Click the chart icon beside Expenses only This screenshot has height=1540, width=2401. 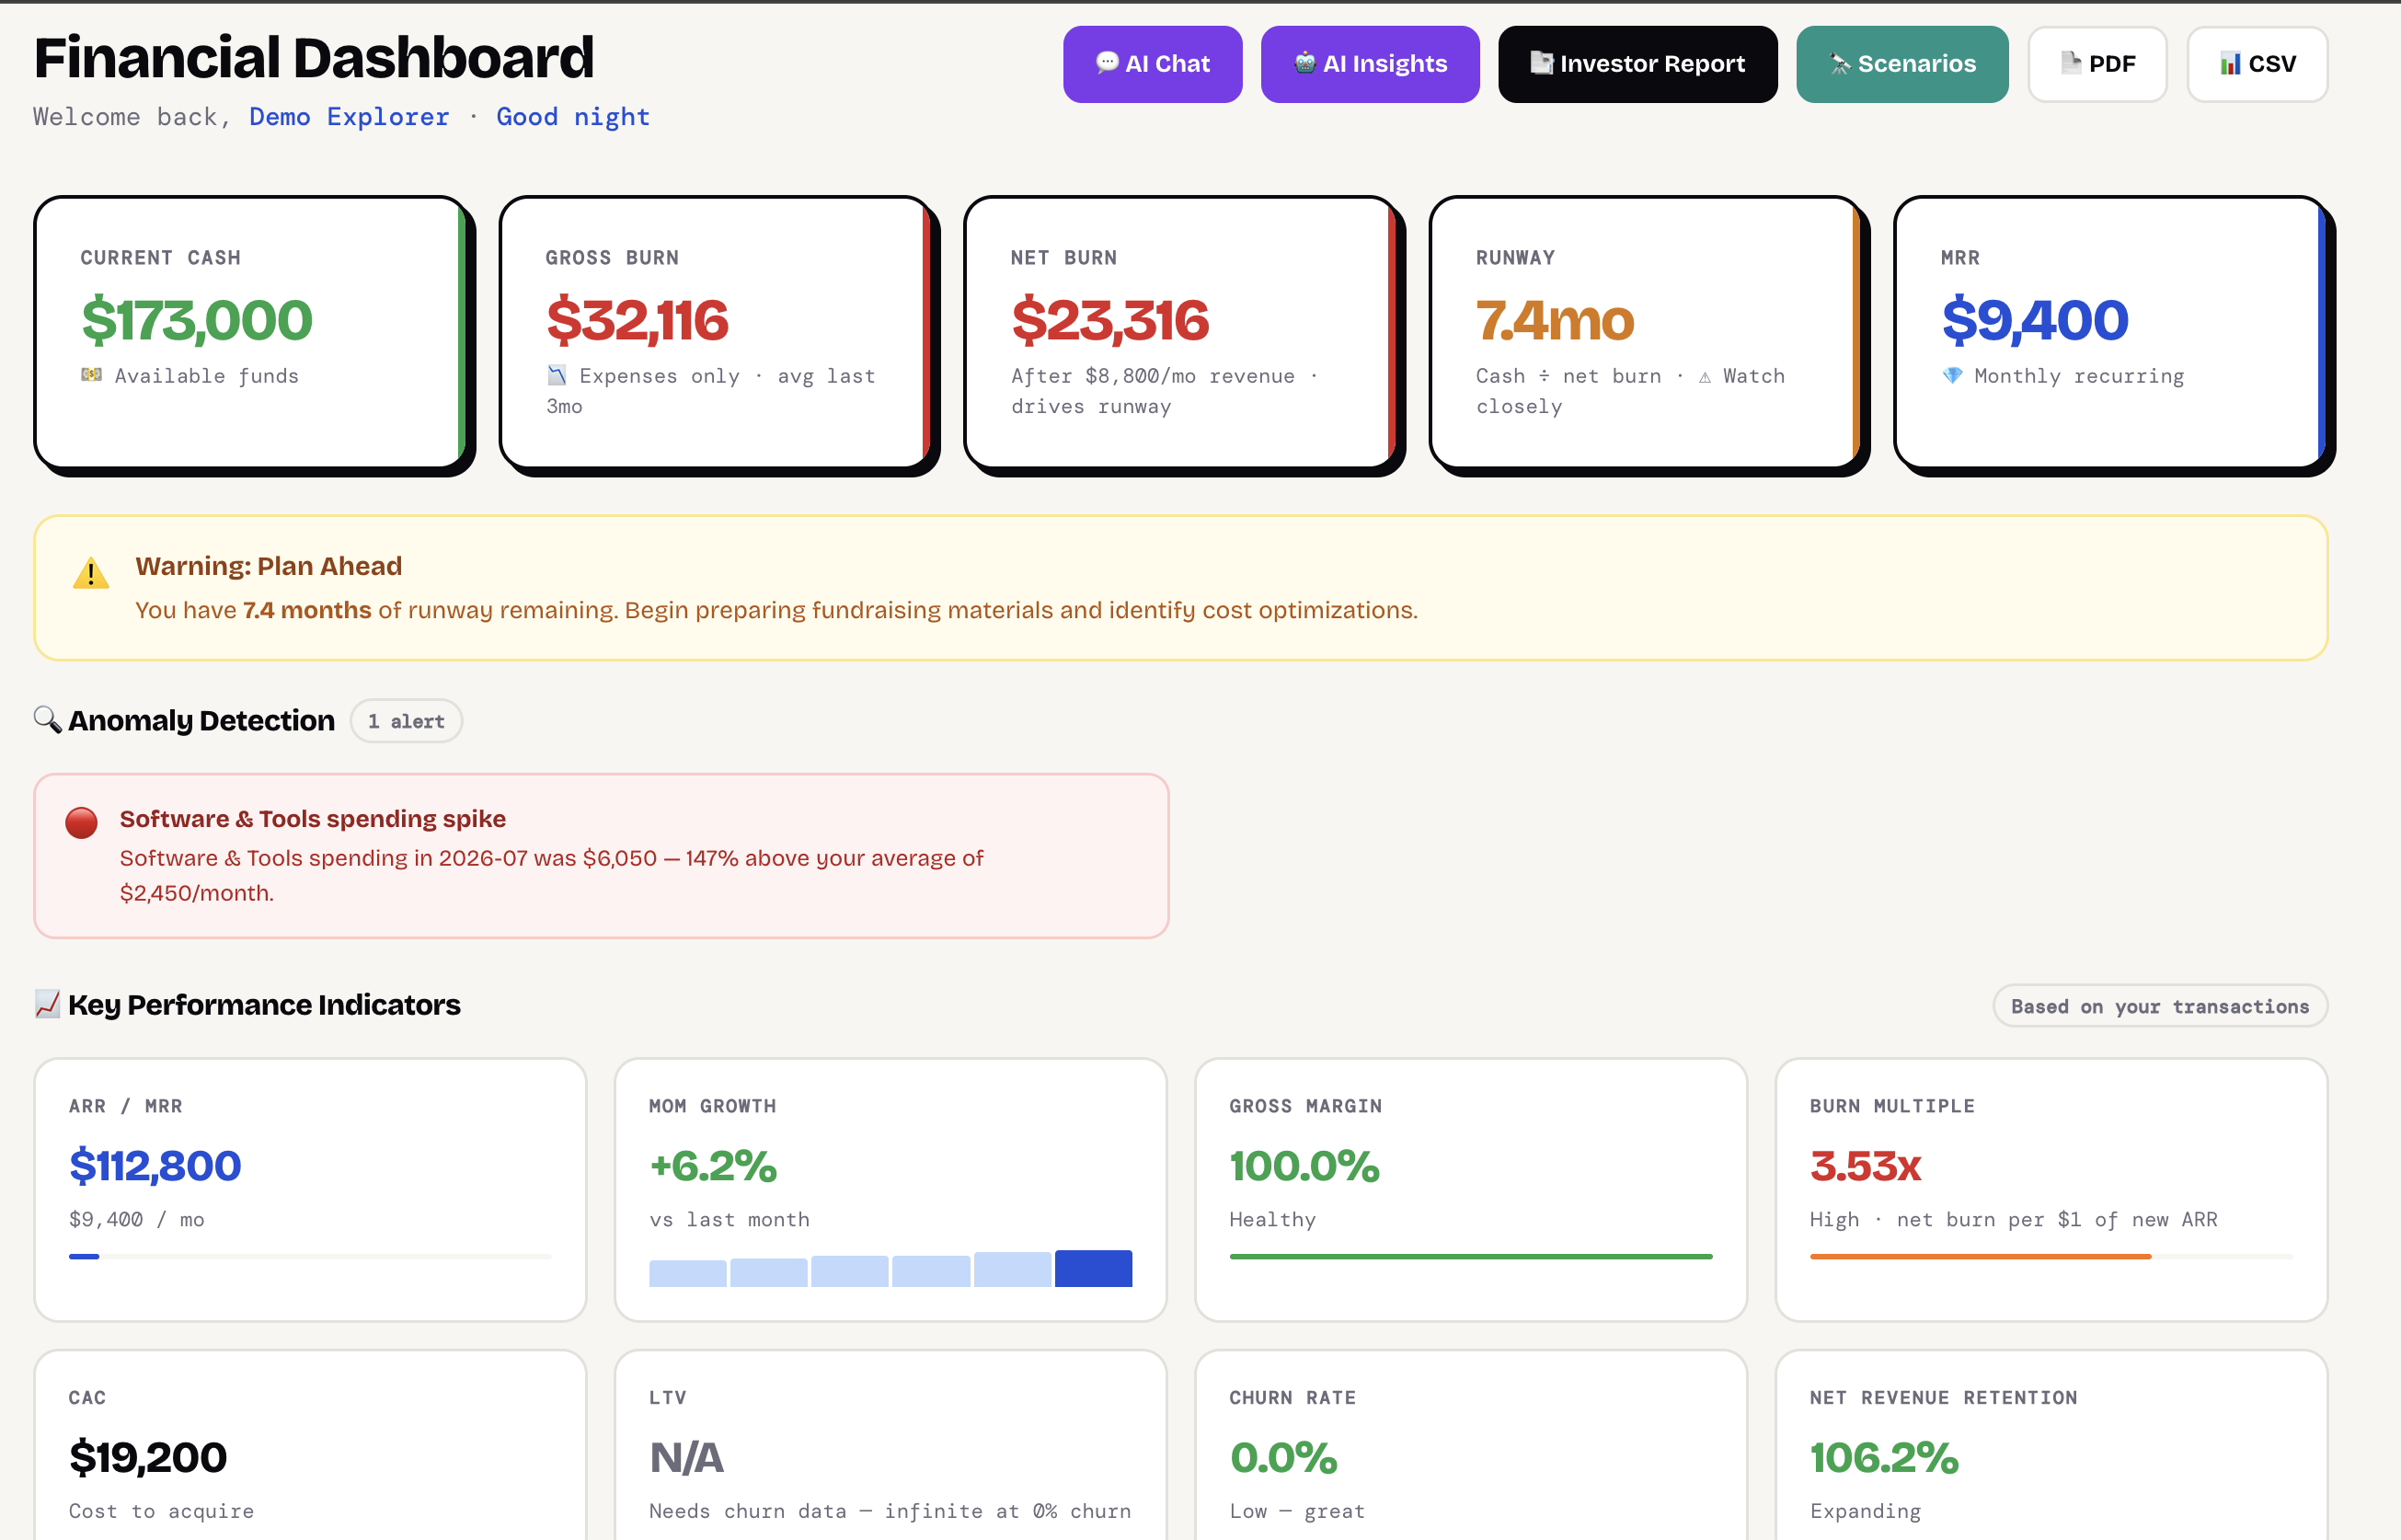(x=556, y=375)
